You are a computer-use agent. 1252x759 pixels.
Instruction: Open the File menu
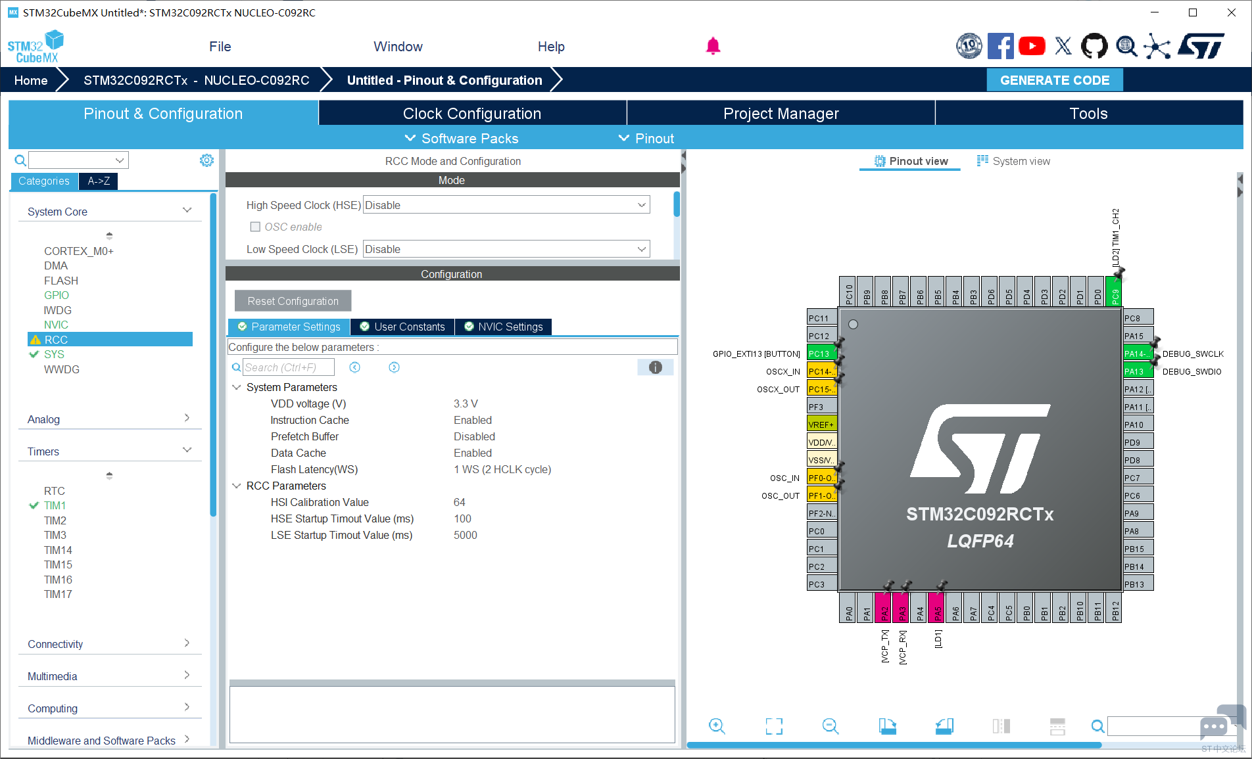pos(220,47)
